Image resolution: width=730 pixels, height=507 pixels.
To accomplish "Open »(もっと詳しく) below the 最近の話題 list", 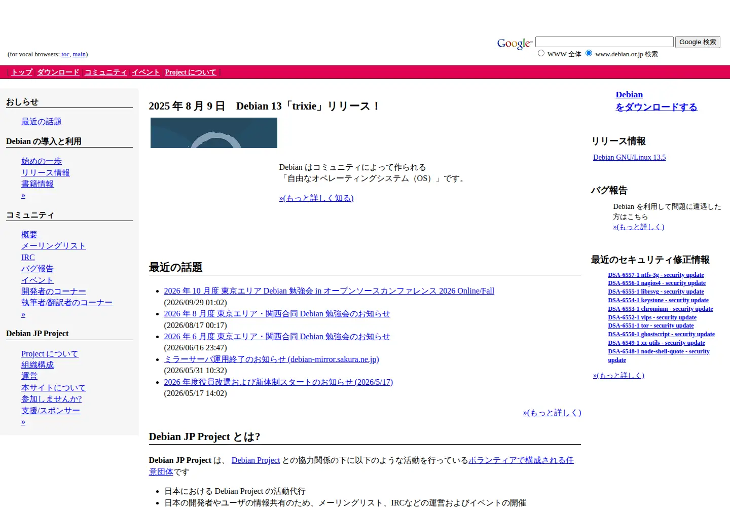I will (x=552, y=413).
